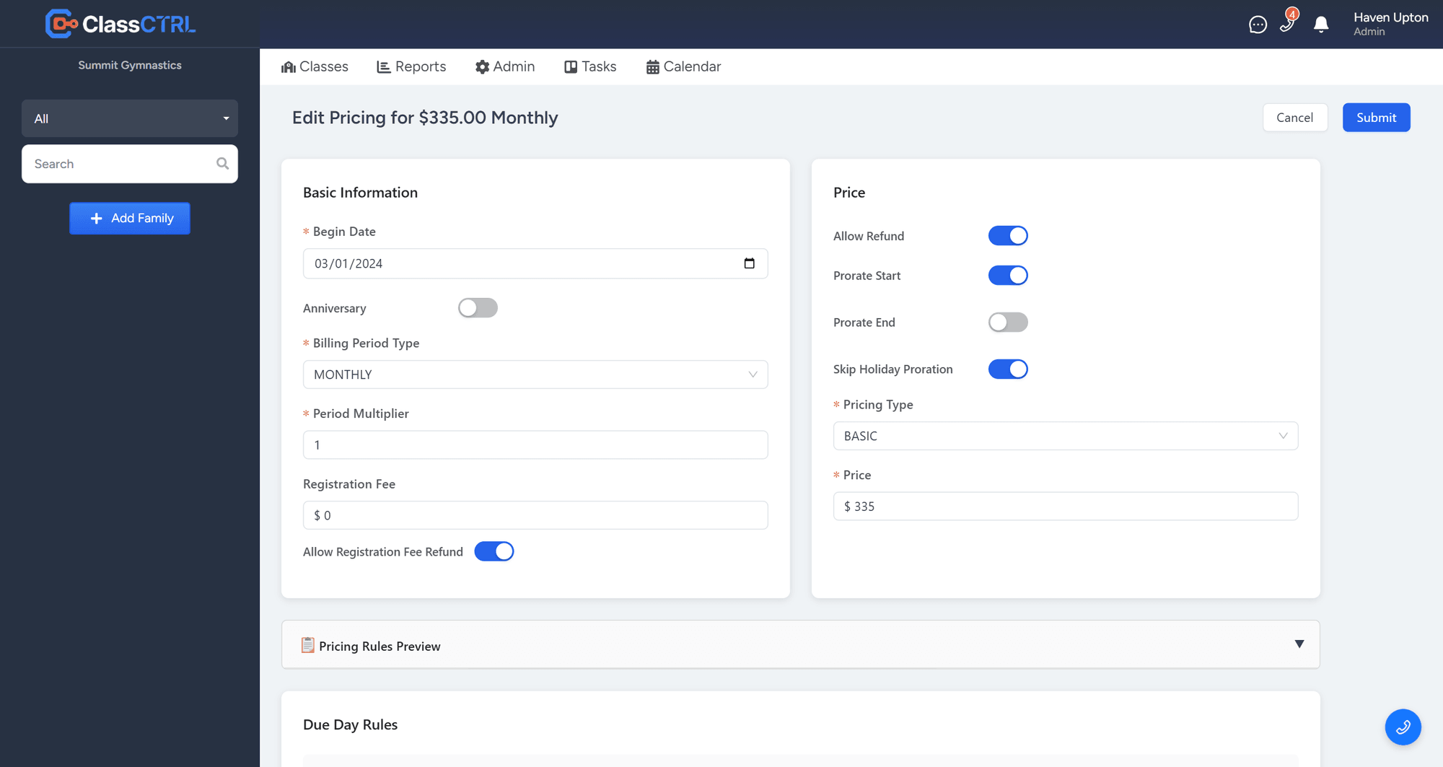This screenshot has width=1443, height=767.
Task: Open Pricing Type BASIC dropdown
Action: click(1066, 436)
